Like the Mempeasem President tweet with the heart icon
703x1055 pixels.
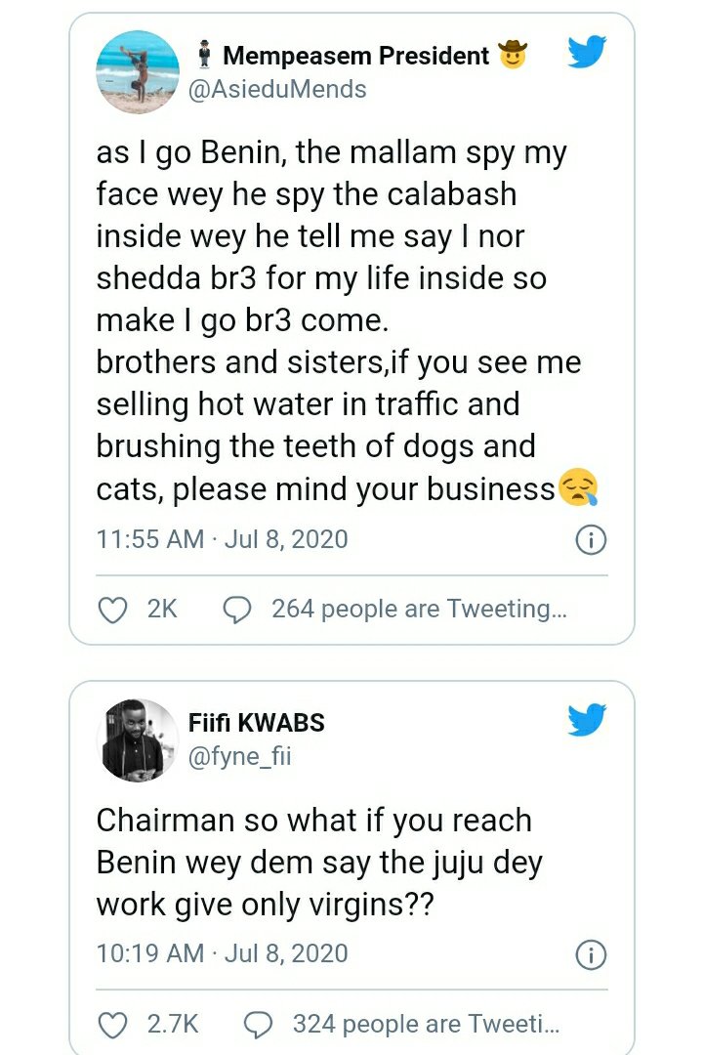click(114, 610)
